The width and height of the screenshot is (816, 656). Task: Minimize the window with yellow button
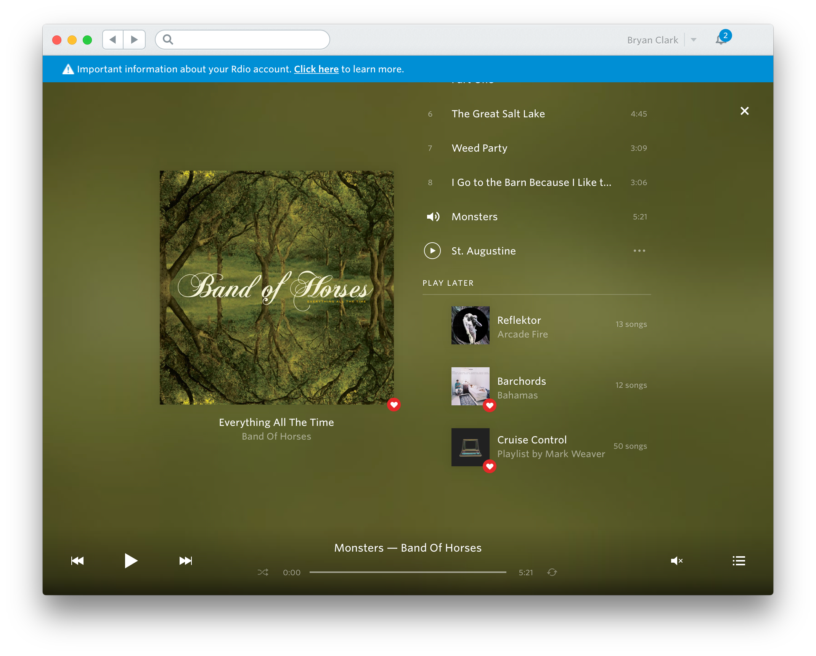coord(72,40)
